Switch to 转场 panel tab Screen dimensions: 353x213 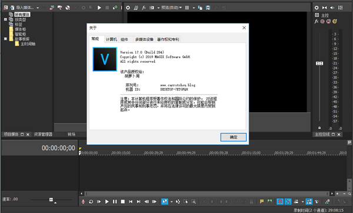click(71, 134)
